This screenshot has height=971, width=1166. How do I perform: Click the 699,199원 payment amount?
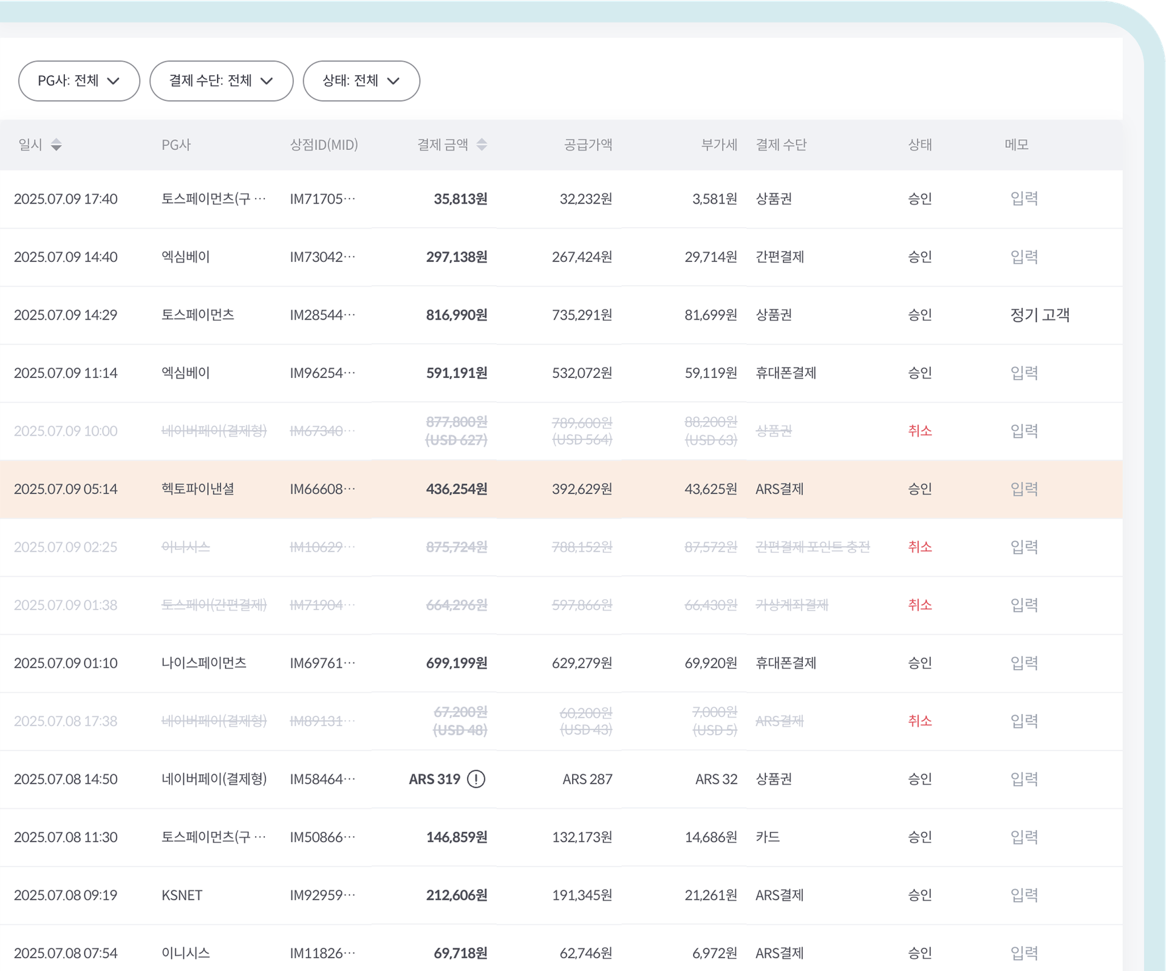click(x=457, y=663)
